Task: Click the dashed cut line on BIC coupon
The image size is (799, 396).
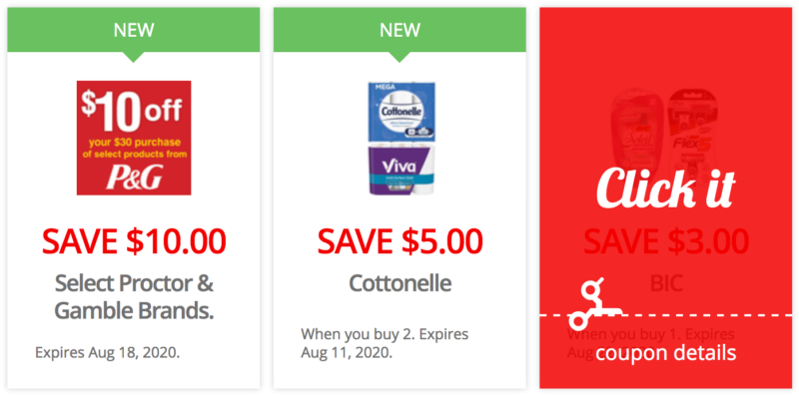Action: 666,315
